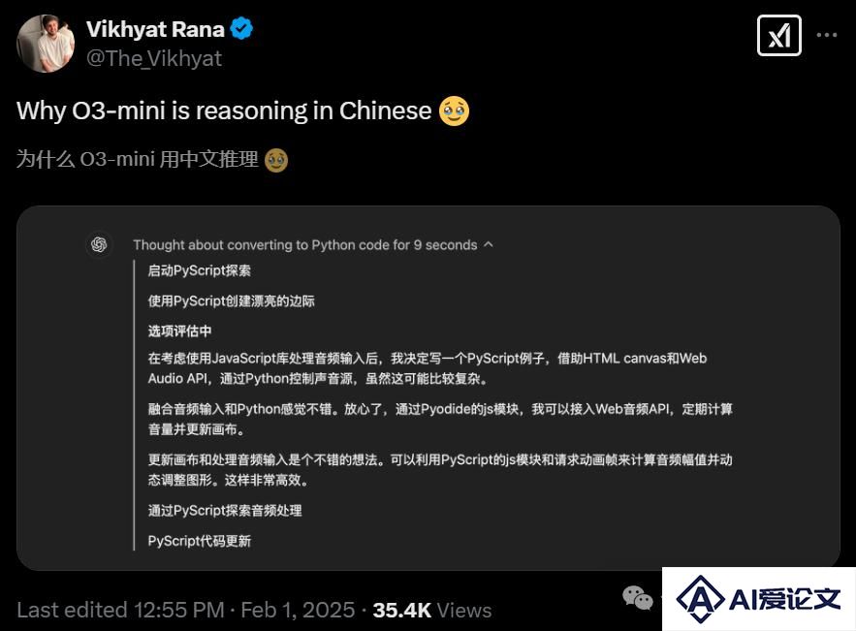Click the translated Chinese tweet text
The height and width of the screenshot is (631, 856).
(x=137, y=159)
